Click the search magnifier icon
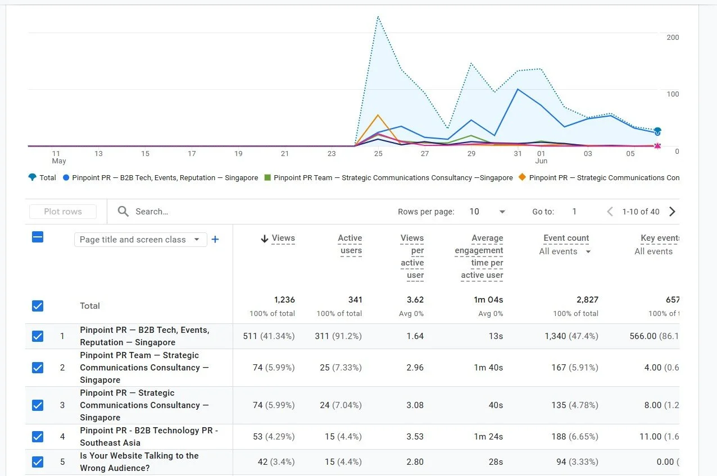This screenshot has height=476, width=717. tap(123, 212)
